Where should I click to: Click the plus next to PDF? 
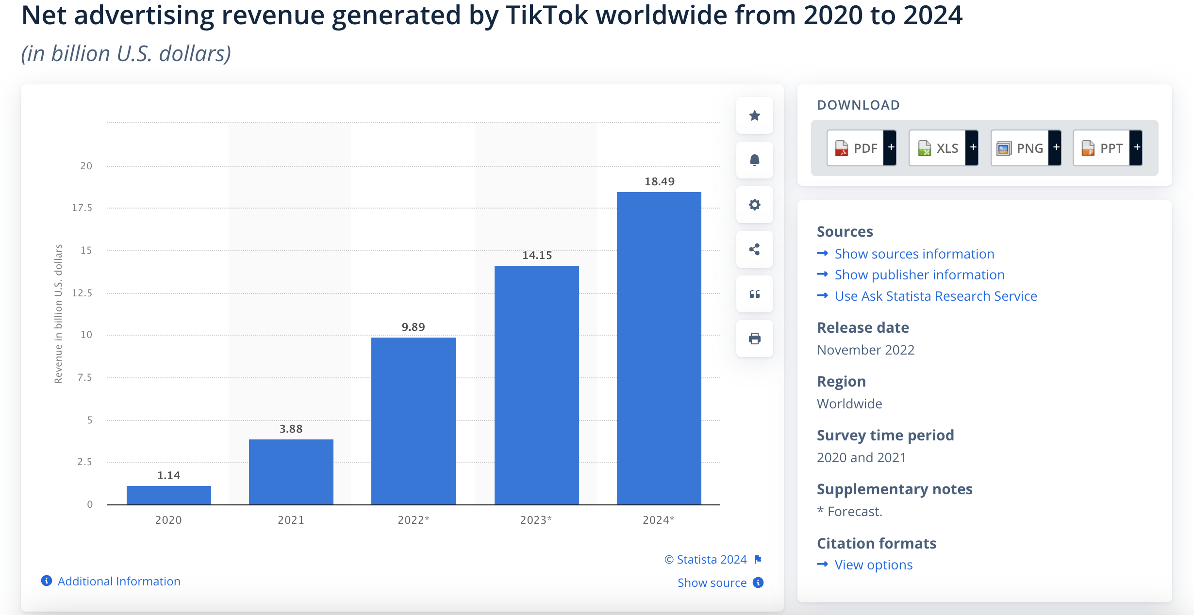point(890,147)
